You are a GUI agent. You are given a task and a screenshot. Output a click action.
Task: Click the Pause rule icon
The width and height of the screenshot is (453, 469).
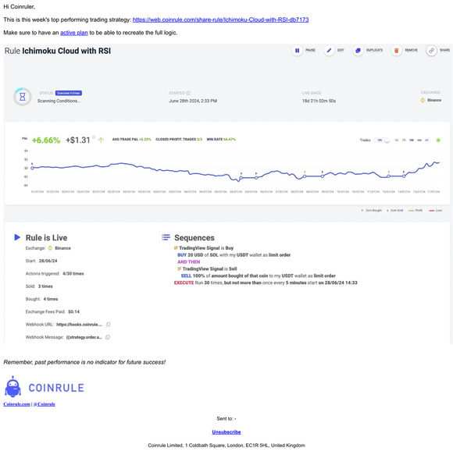tap(297, 51)
